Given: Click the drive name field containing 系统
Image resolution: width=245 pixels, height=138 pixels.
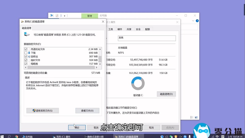Looking at the screenshot, I should tap(147, 38).
